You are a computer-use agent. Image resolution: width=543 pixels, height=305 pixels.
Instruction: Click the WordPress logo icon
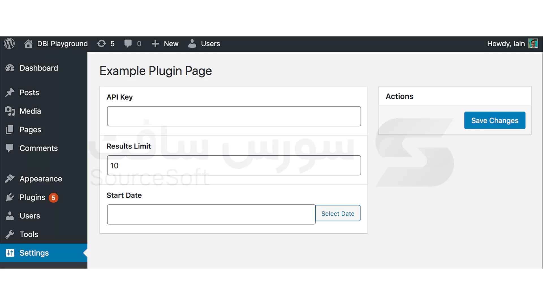pyautogui.click(x=9, y=44)
